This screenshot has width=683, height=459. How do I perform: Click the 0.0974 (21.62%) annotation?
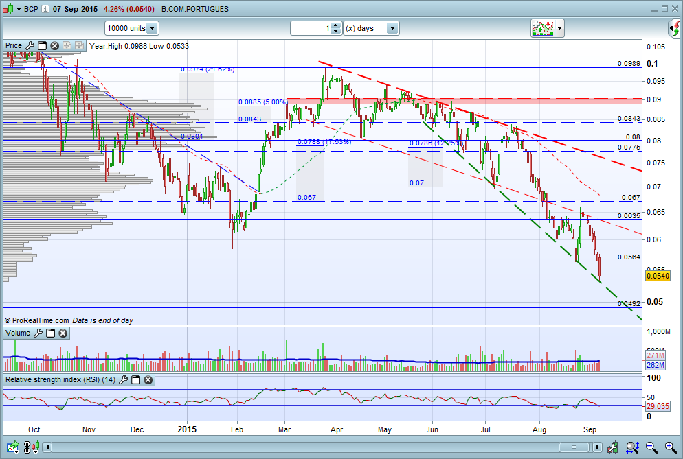click(208, 69)
